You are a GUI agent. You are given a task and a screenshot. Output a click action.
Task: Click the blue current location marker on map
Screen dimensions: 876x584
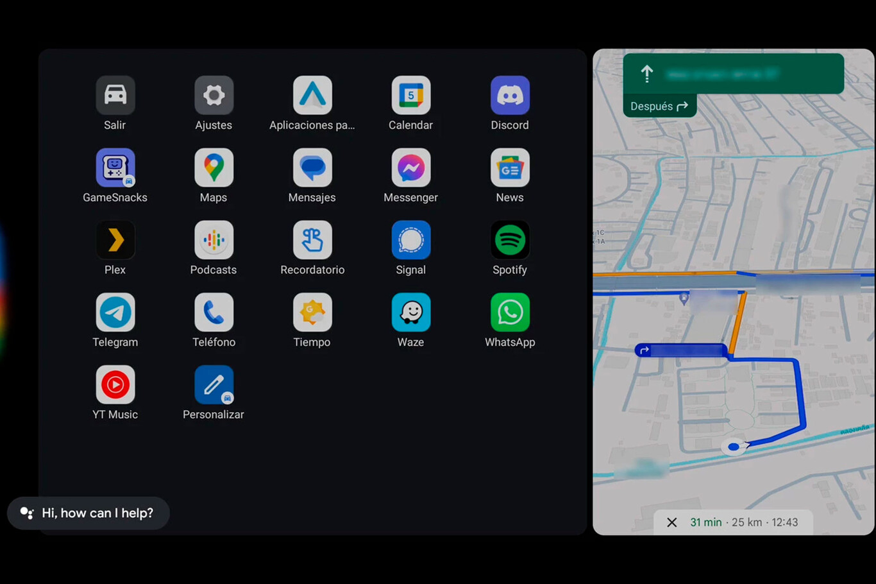(x=734, y=447)
